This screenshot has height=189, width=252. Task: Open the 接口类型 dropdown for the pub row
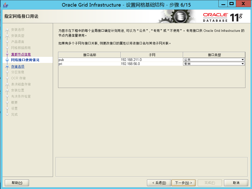point(214,60)
